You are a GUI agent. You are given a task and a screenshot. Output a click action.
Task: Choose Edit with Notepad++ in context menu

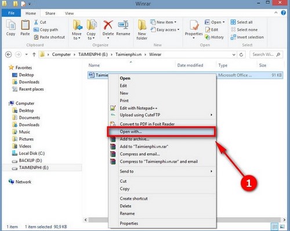139,108
